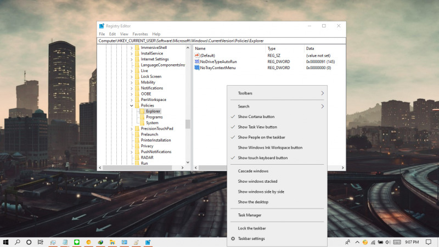Click the Registry Editor title bar icon
439x247 pixels.
click(102, 26)
